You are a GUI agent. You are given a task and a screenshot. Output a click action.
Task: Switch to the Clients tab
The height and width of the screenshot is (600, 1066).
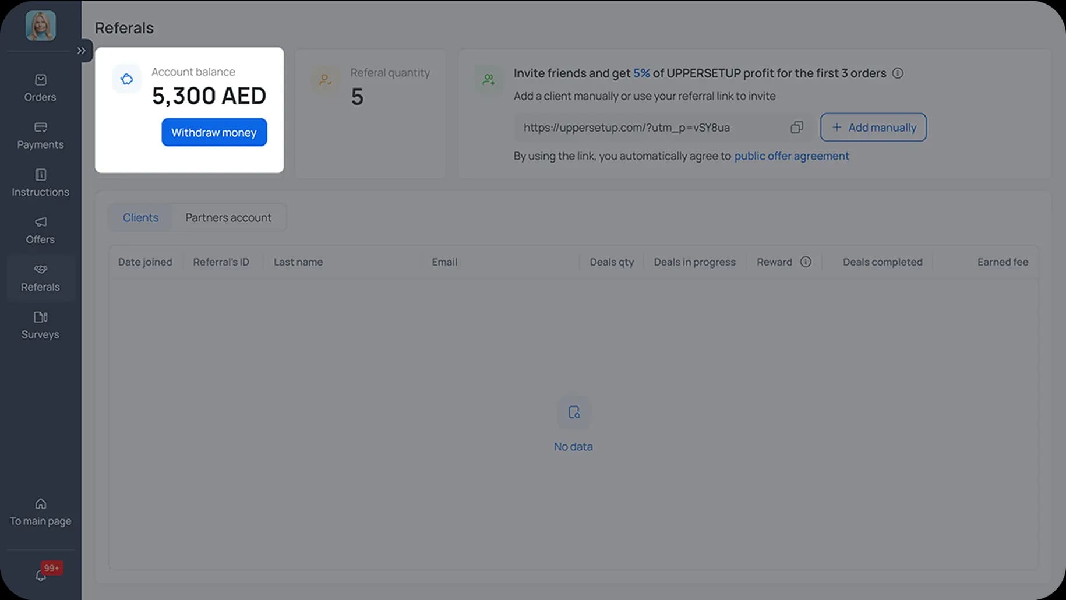pos(140,218)
